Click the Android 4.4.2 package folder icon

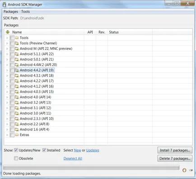[17, 70]
